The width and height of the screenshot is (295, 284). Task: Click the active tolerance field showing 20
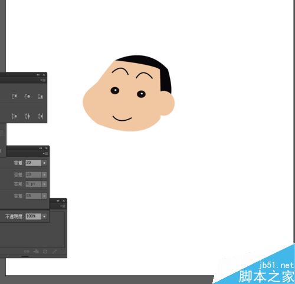[x=33, y=163]
